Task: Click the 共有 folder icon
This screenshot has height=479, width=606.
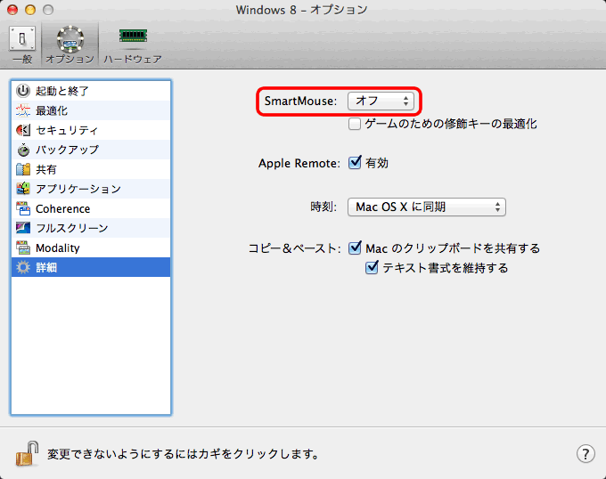Action: [x=23, y=169]
